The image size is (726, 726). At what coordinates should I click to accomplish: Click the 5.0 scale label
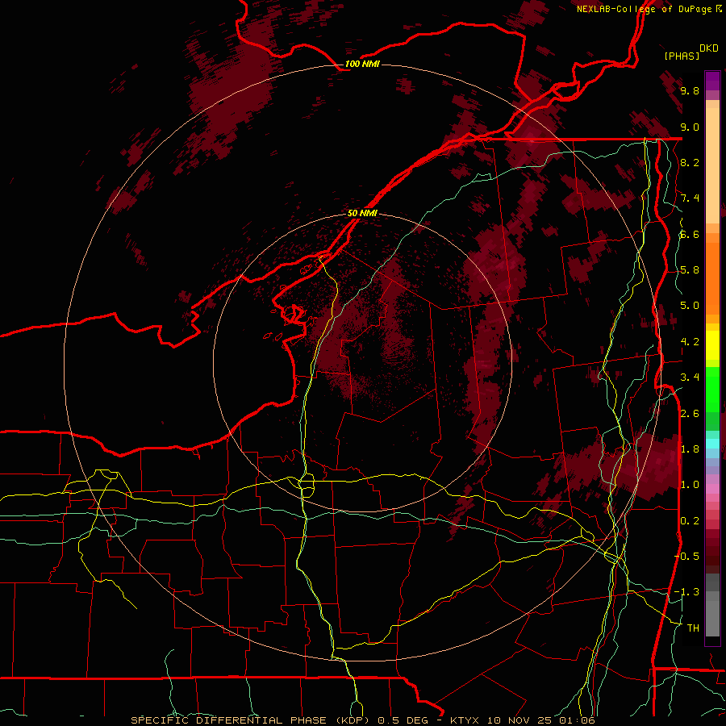click(690, 306)
